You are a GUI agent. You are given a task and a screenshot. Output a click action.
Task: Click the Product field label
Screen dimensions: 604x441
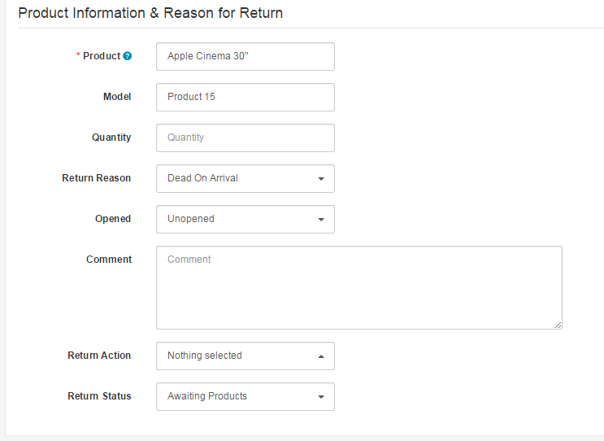[x=102, y=56]
